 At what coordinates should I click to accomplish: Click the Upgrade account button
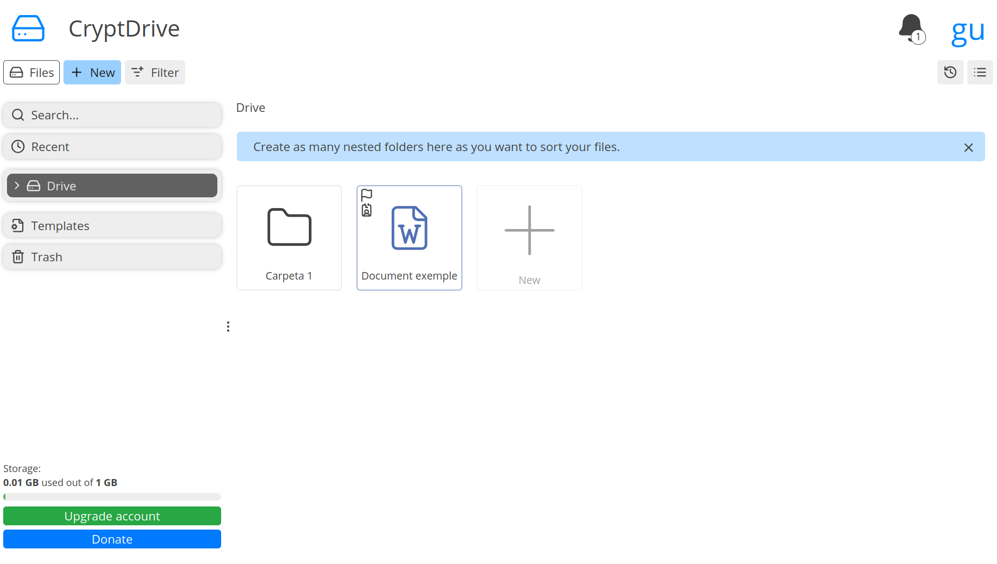click(x=112, y=516)
